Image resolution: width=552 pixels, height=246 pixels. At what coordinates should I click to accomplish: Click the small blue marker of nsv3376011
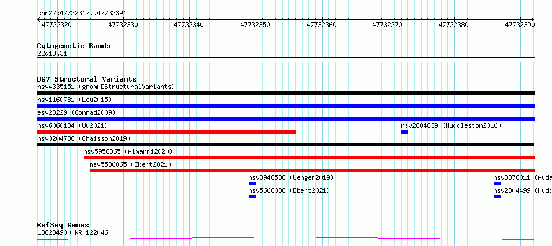pyautogui.click(x=497, y=184)
